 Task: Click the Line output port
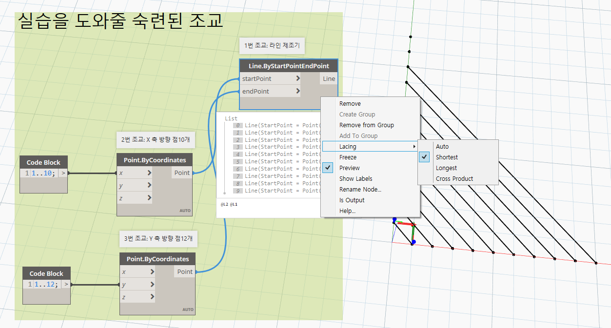tap(329, 78)
